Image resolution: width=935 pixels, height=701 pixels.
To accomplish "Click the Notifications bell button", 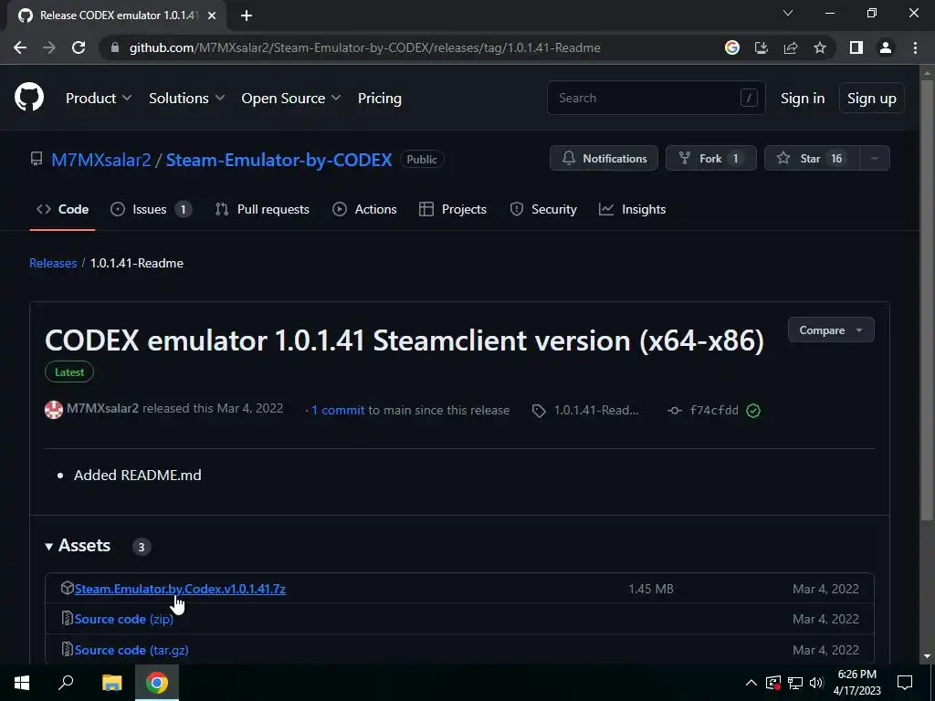I will tap(604, 158).
